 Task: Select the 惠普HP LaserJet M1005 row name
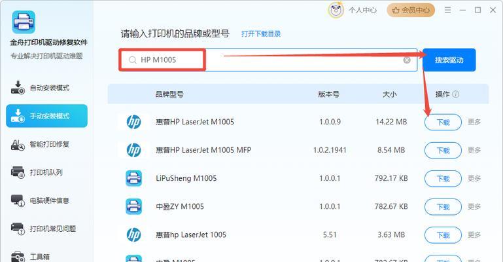pos(195,122)
